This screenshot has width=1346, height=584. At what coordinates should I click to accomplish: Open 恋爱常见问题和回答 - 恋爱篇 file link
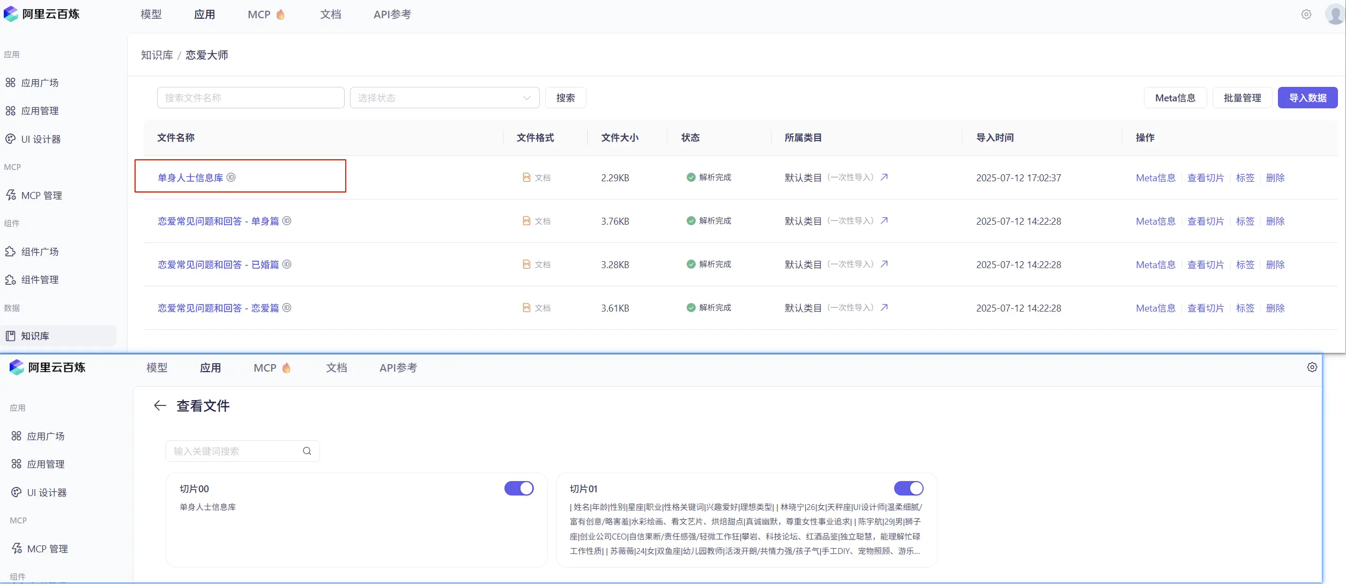tap(218, 308)
